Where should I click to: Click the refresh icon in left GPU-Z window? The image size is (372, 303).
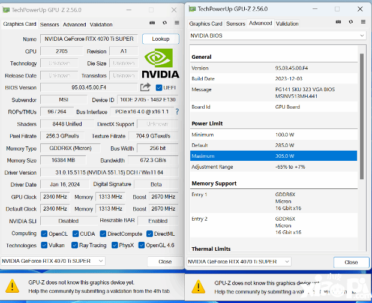click(164, 23)
